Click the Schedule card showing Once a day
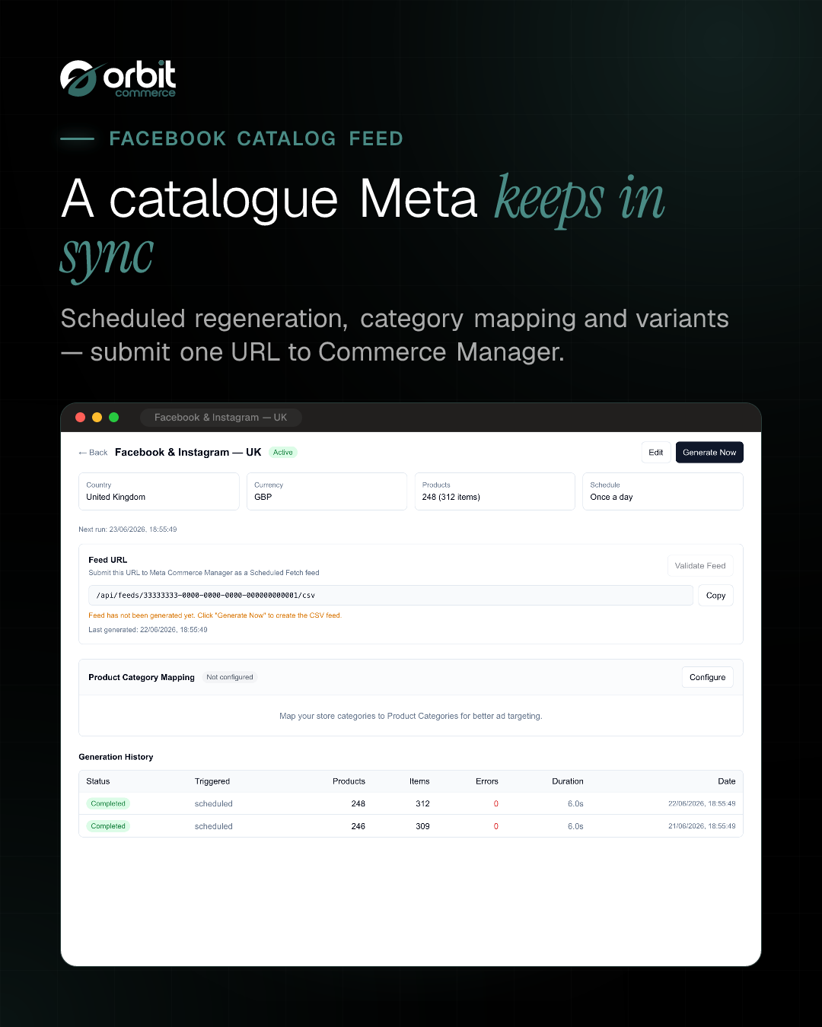822x1027 pixels. click(x=663, y=491)
